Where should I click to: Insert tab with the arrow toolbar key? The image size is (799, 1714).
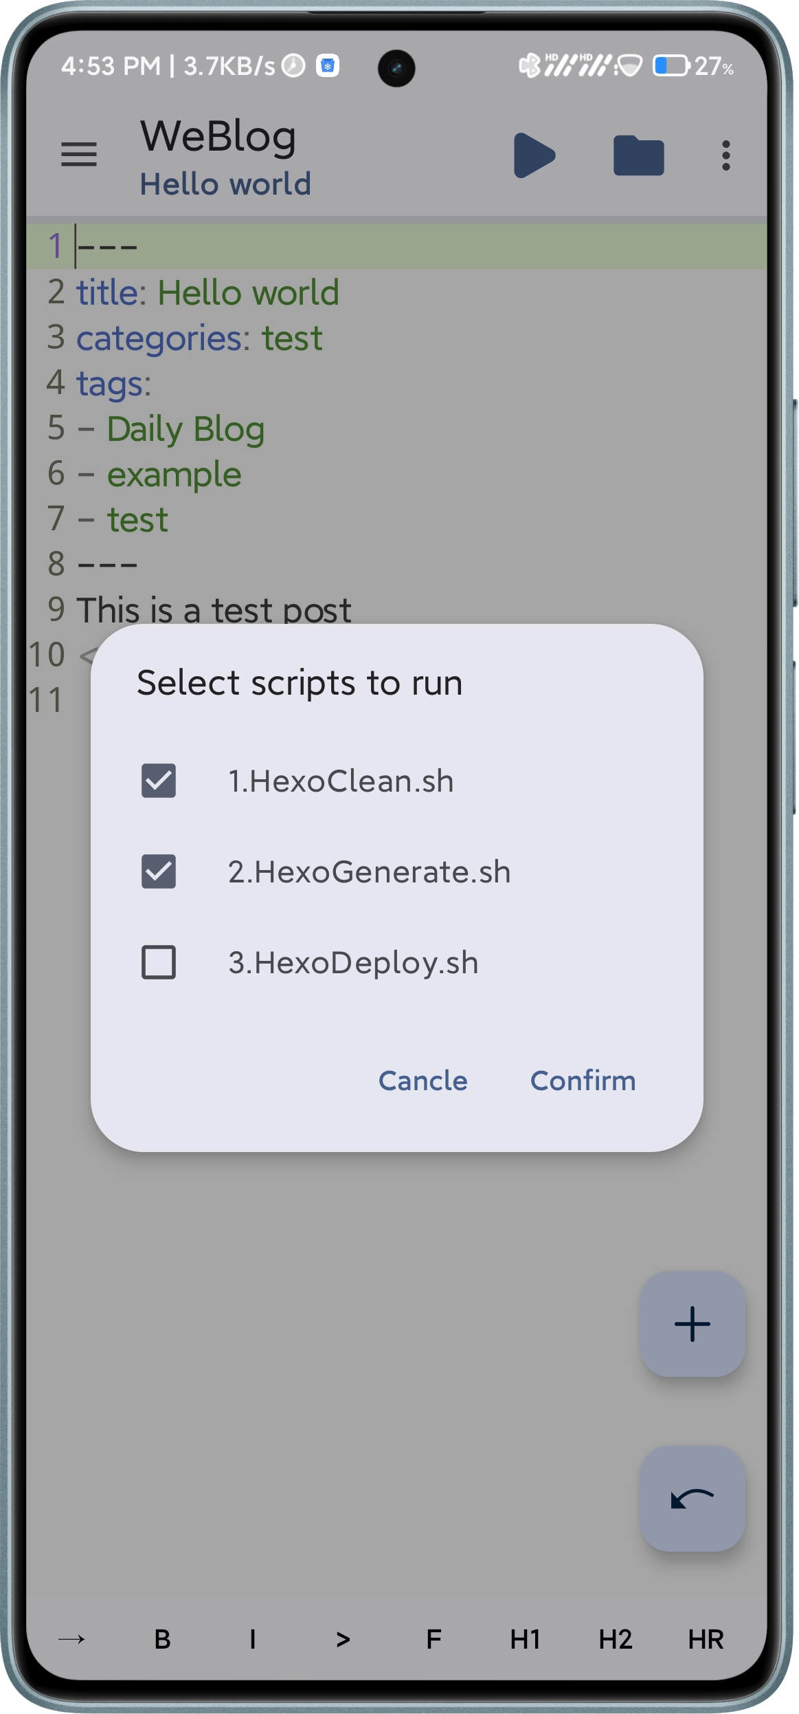71,1640
